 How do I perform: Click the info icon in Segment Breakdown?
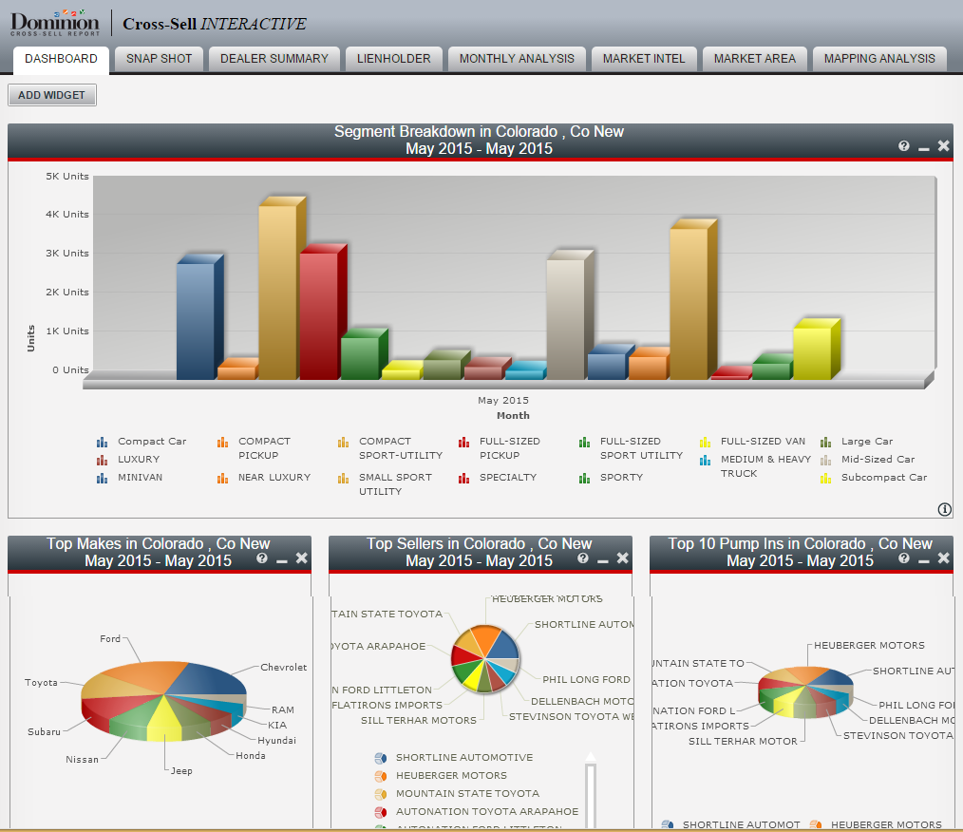click(x=945, y=510)
